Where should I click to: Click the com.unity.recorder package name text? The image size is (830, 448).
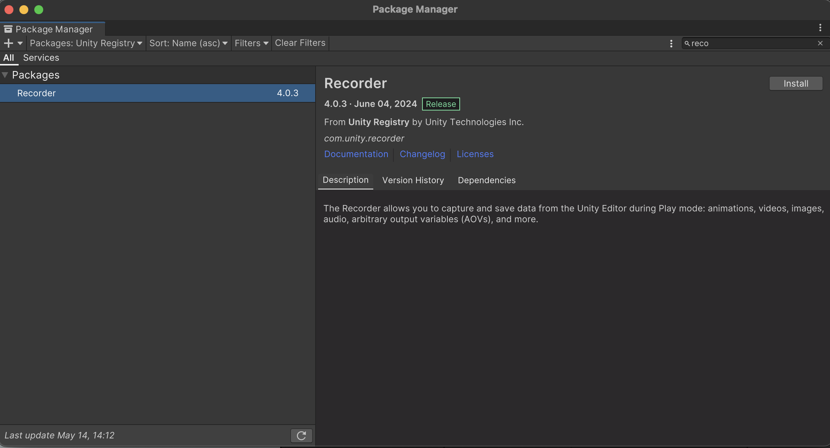364,138
